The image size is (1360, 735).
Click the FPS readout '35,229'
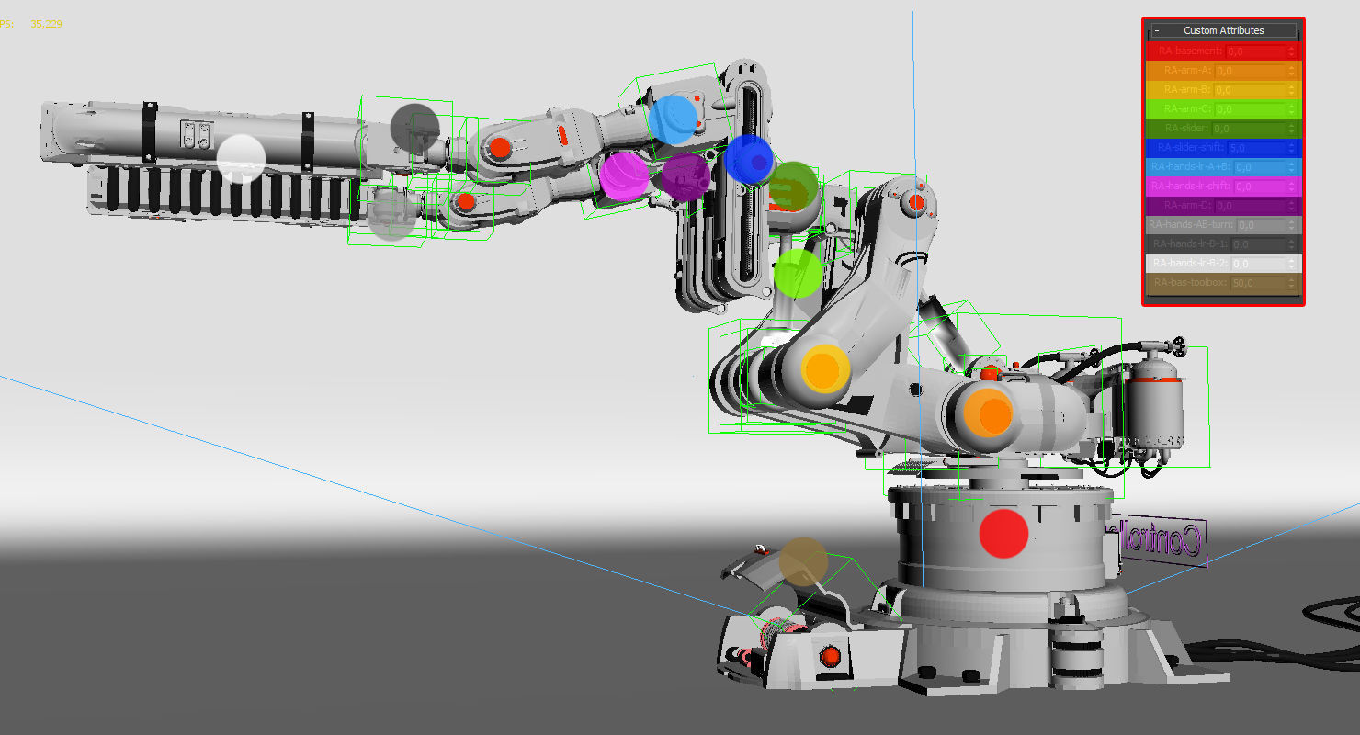pyautogui.click(x=46, y=24)
